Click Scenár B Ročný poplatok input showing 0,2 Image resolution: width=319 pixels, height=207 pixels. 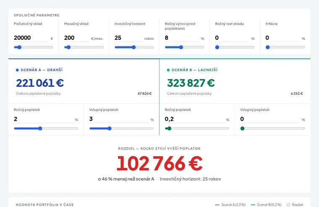(194, 119)
